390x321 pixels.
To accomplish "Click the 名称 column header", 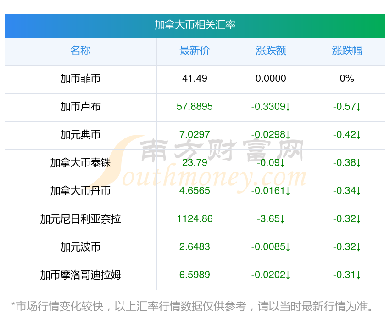I will point(80,51).
